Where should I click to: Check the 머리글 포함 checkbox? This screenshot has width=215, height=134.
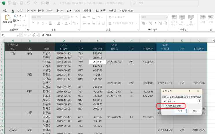click(163, 106)
